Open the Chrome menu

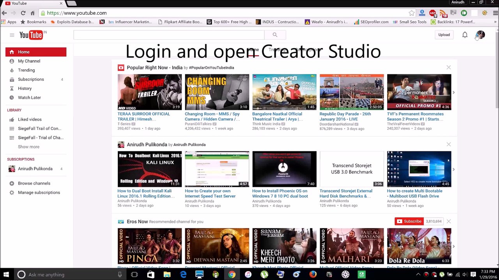(x=495, y=13)
